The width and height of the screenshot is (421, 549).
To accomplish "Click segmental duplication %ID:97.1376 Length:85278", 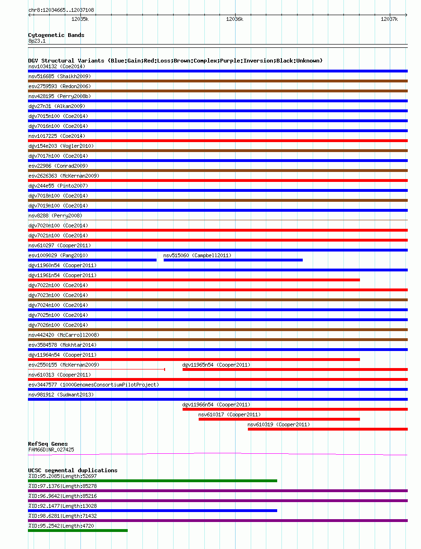I will (x=62, y=486).
